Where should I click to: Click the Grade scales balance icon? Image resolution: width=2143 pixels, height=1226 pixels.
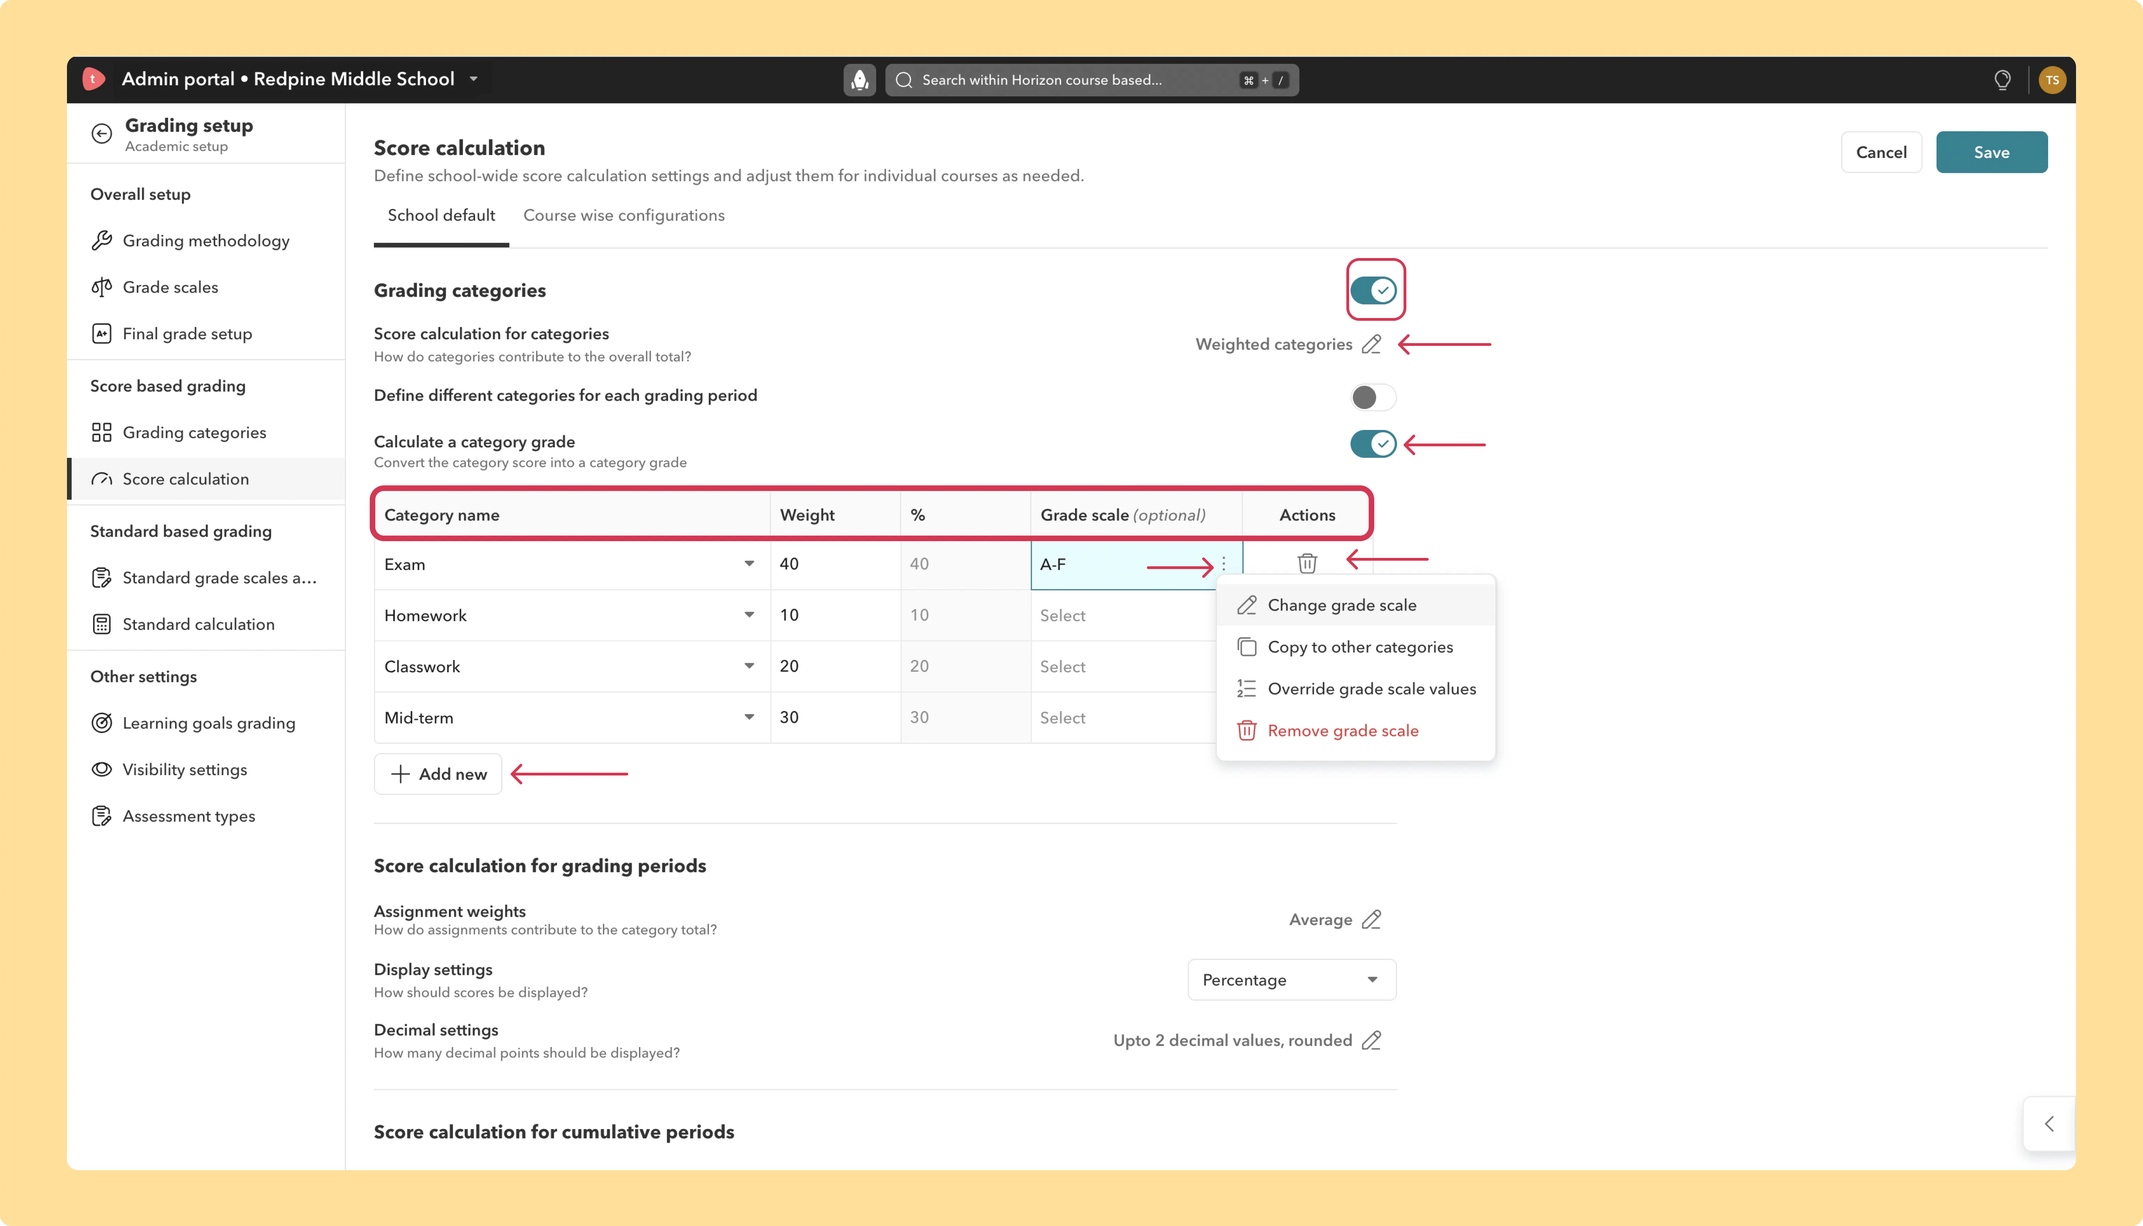pyautogui.click(x=102, y=287)
